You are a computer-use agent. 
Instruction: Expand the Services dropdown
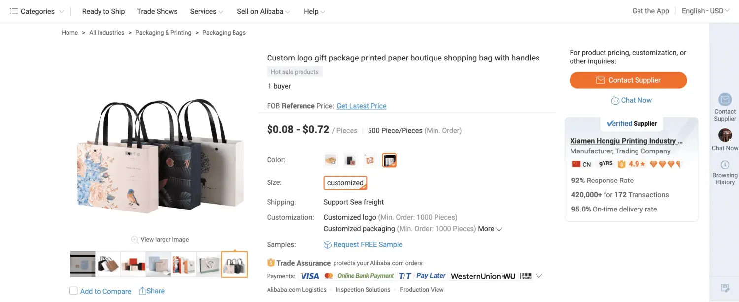(x=206, y=11)
